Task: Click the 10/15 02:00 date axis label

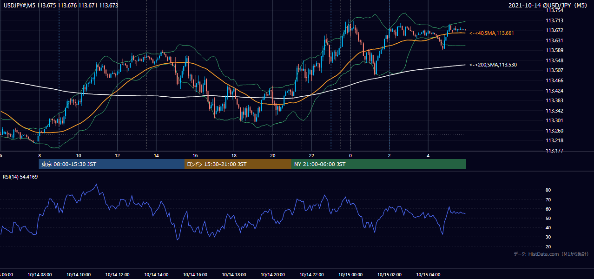Action: [389, 274]
